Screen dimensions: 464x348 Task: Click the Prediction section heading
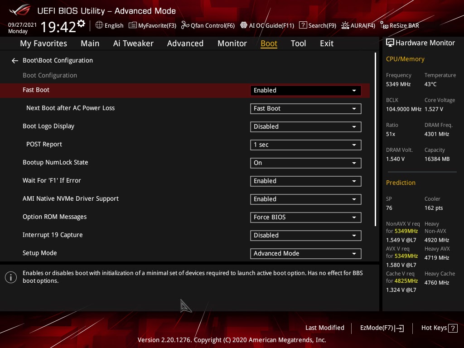coord(401,183)
